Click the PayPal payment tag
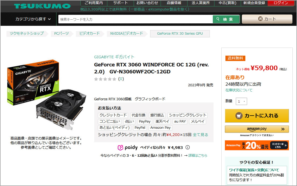 point(140,128)
